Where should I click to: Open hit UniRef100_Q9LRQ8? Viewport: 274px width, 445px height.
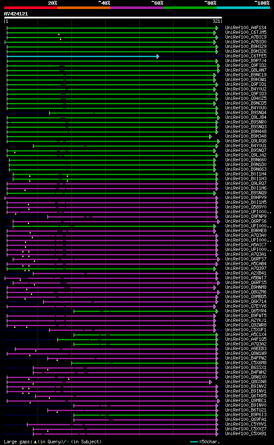tap(246, 141)
